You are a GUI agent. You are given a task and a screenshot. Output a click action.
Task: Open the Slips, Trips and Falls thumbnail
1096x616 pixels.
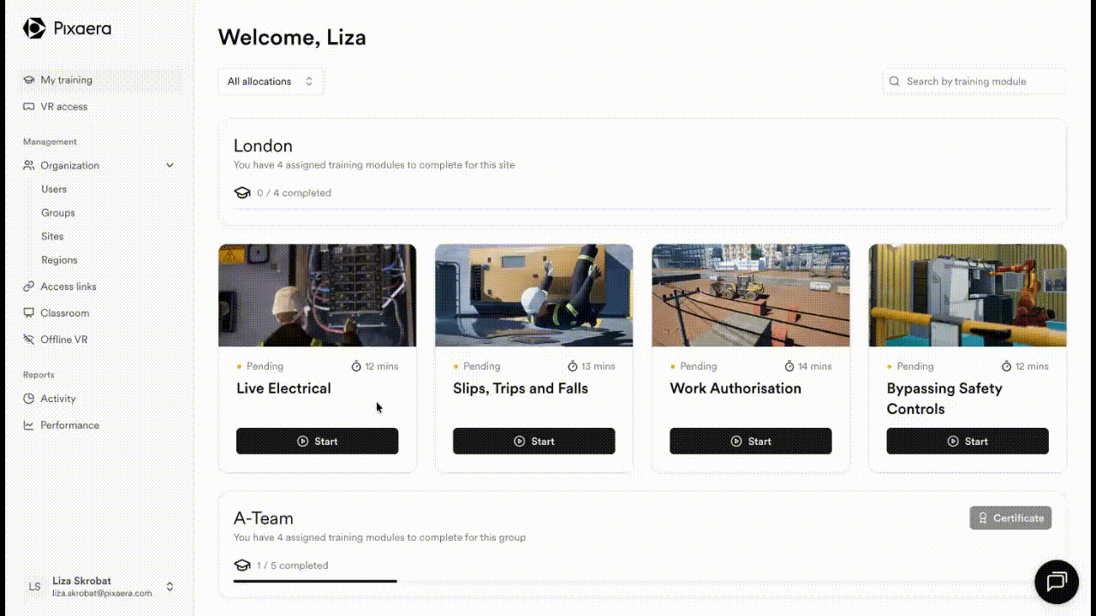click(x=533, y=295)
